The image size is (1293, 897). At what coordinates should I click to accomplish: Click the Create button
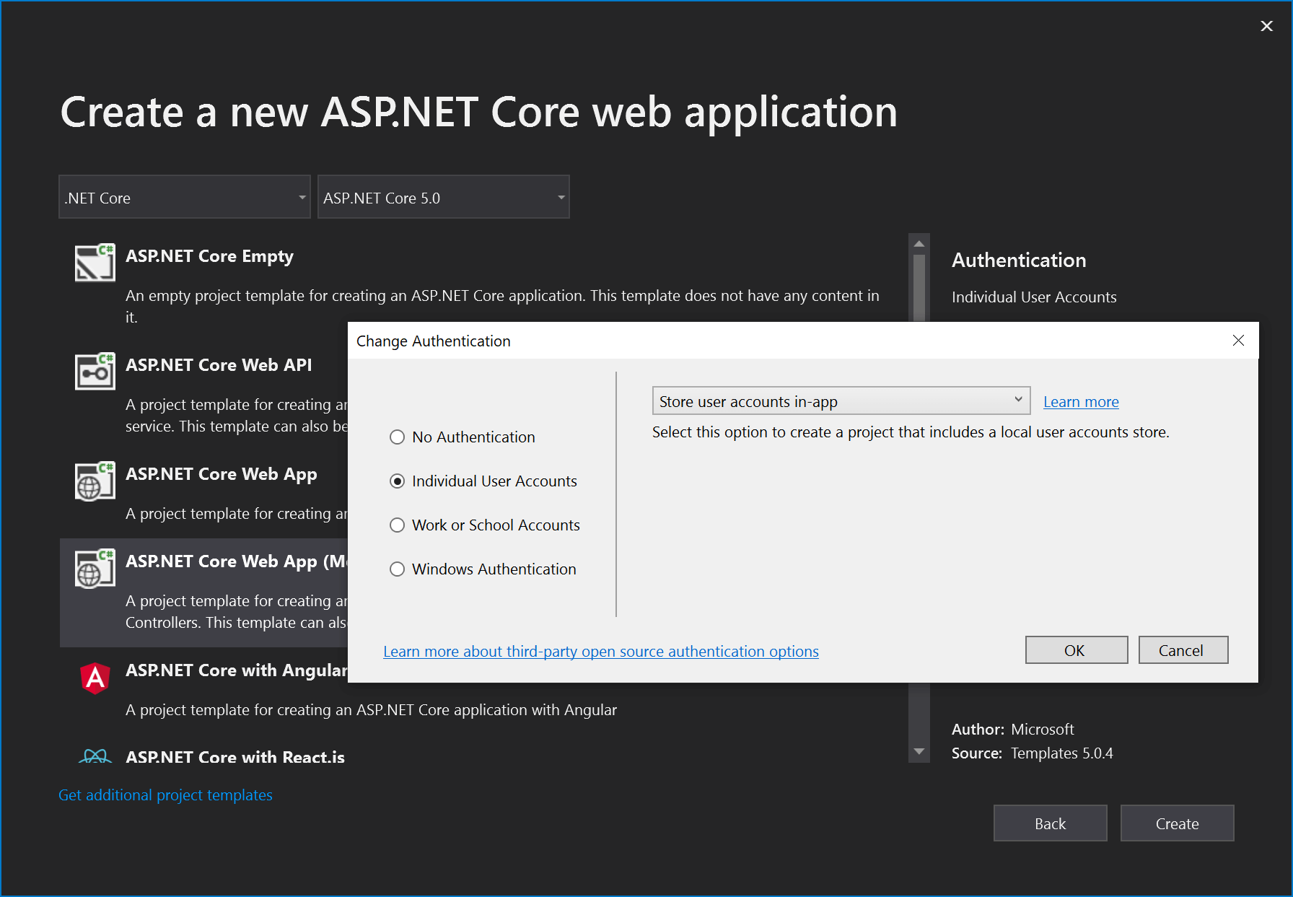1177,823
